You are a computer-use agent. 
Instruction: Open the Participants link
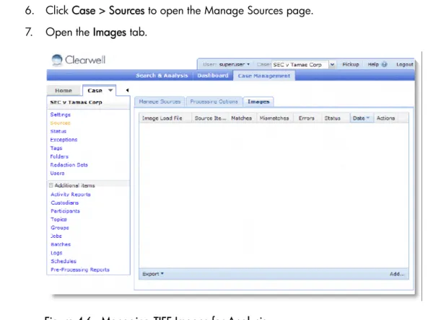pyautogui.click(x=65, y=211)
